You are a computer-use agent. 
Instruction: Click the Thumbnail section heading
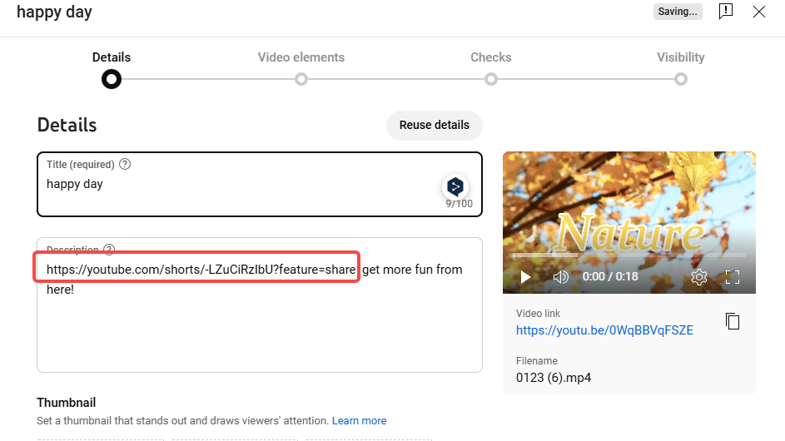point(66,403)
